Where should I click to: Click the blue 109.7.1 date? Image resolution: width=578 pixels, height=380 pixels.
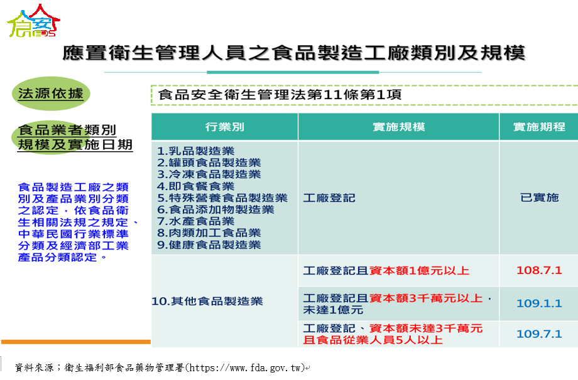coord(538,334)
